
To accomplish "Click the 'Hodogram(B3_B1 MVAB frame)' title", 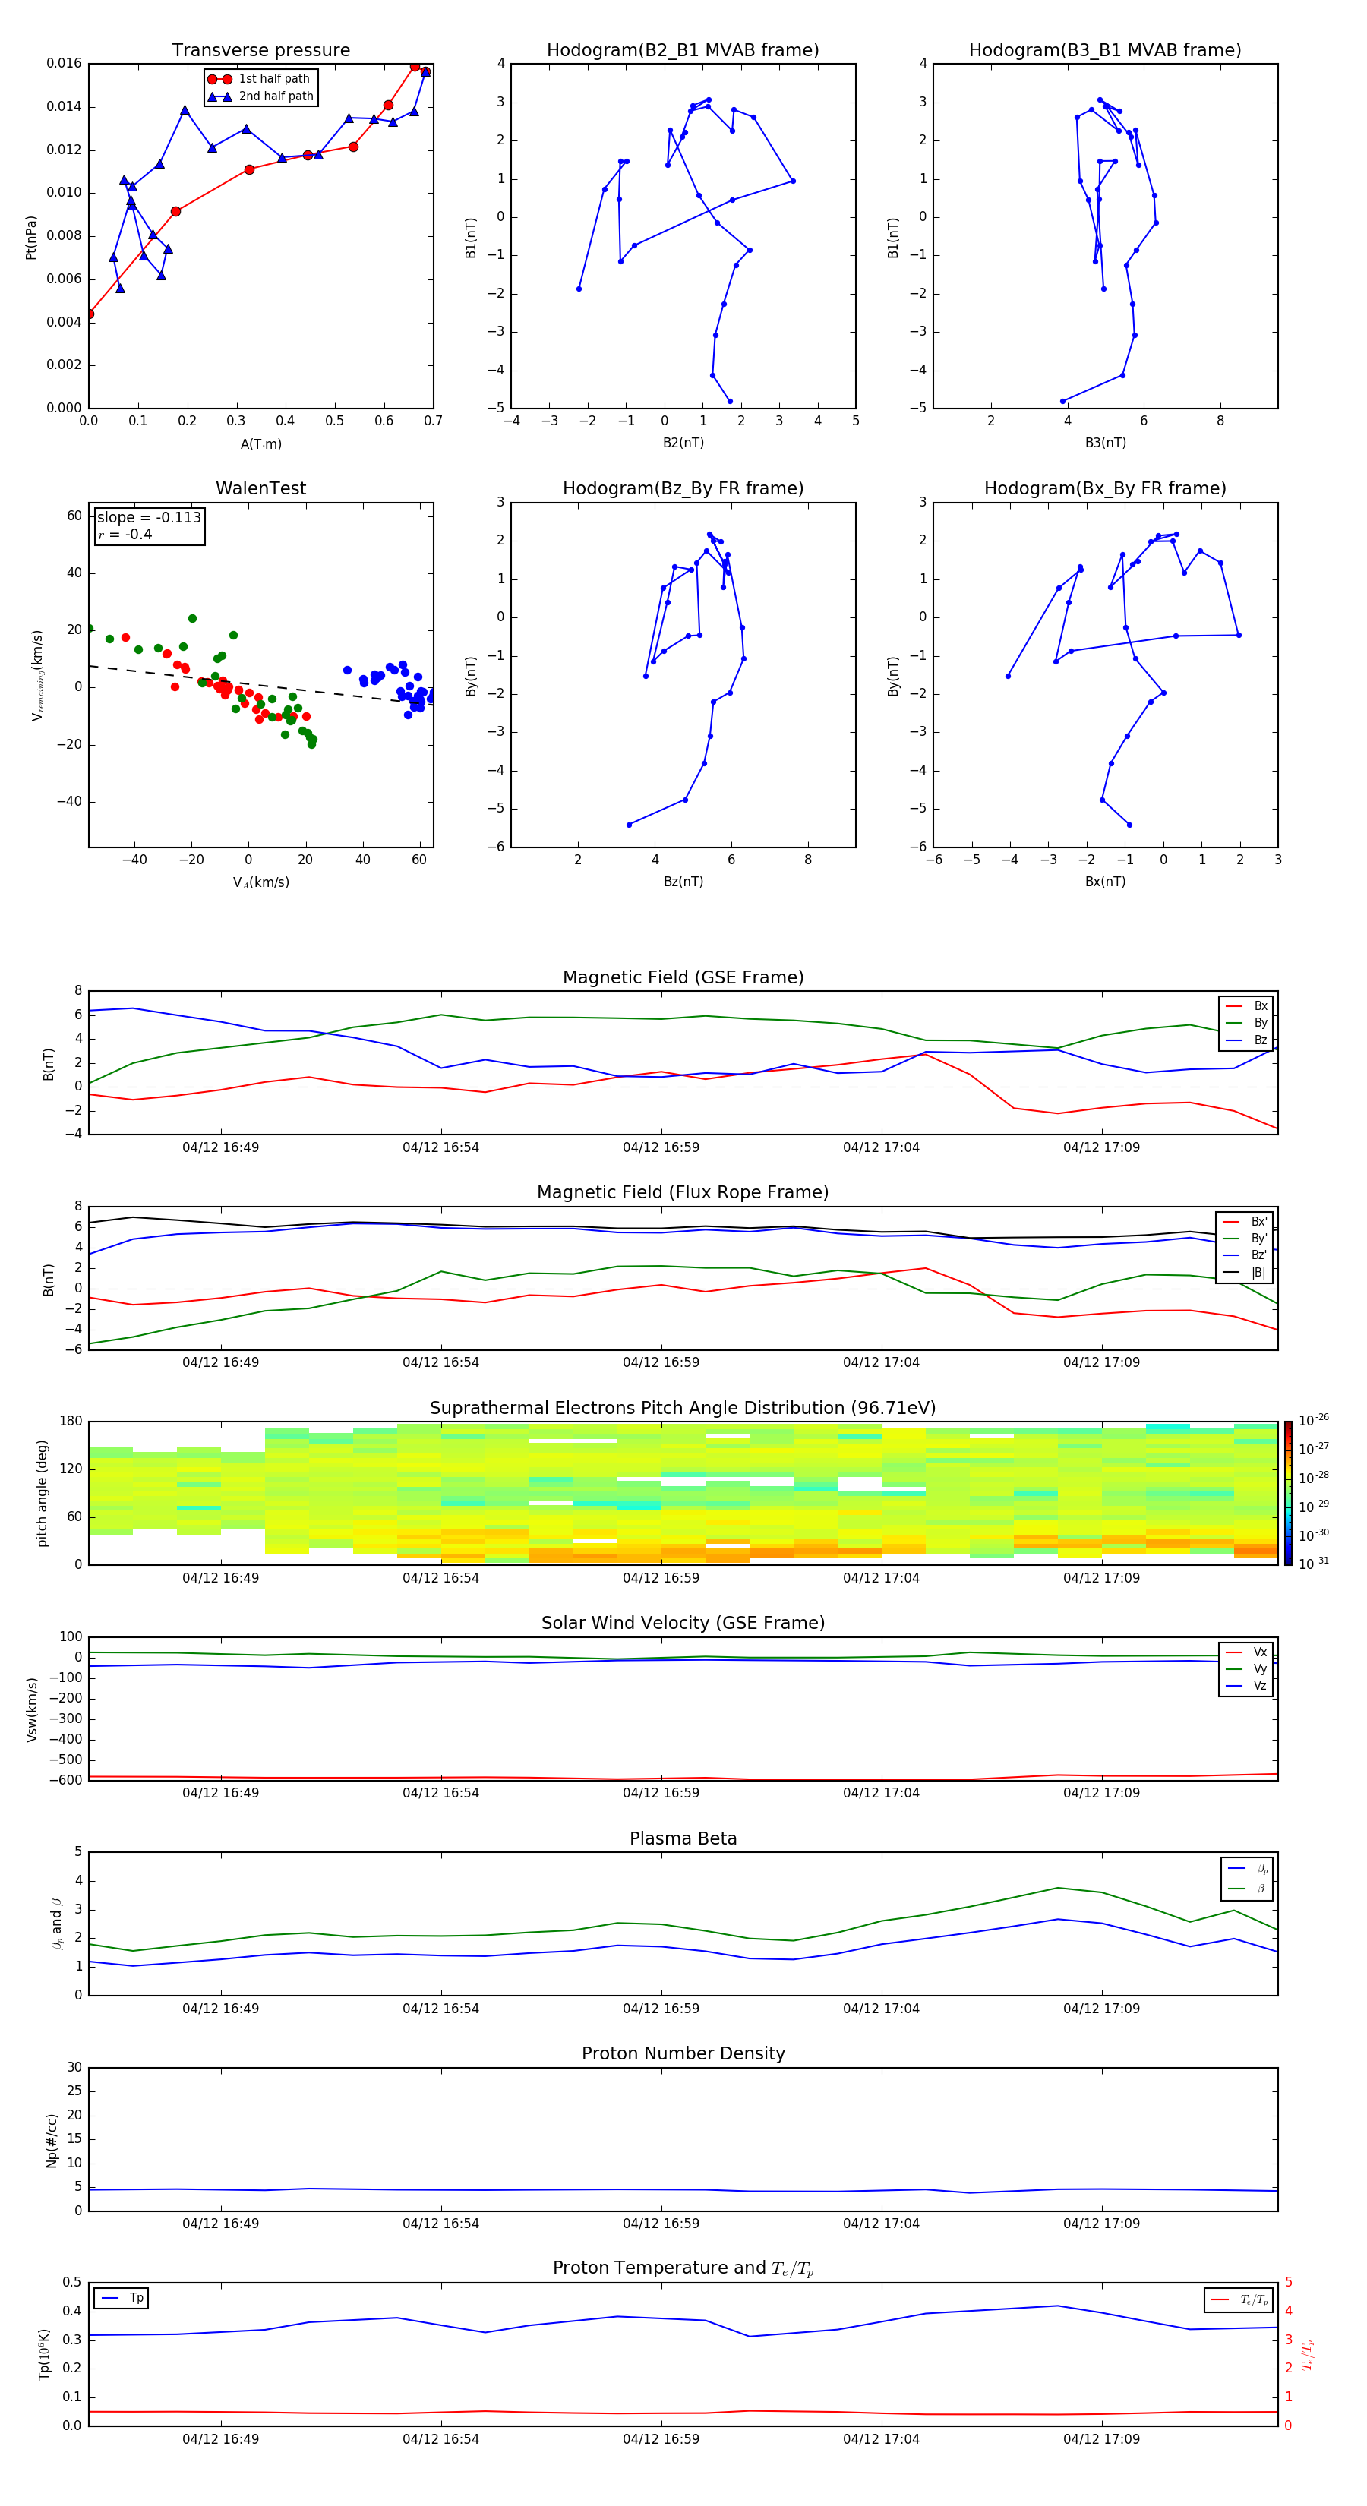I will pos(1105,51).
